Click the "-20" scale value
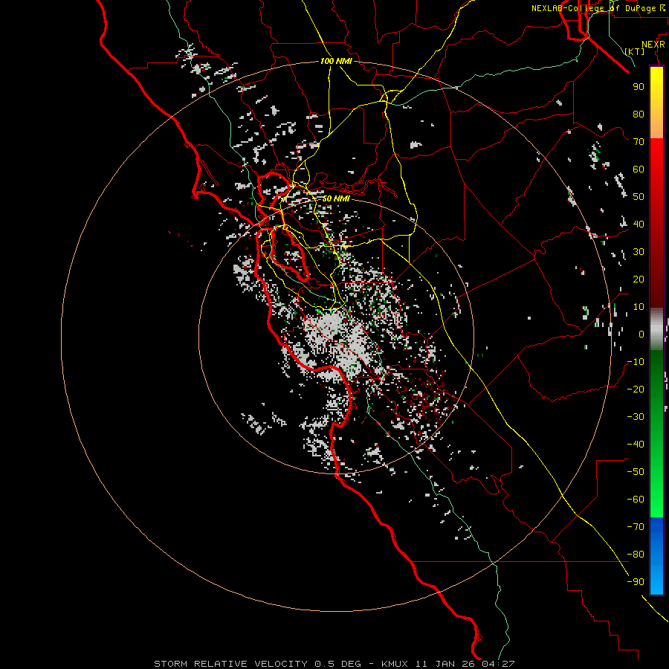 tap(636, 389)
